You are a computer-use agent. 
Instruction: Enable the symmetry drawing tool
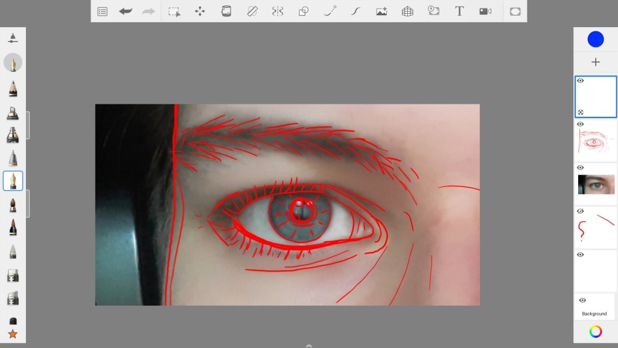[x=278, y=11]
